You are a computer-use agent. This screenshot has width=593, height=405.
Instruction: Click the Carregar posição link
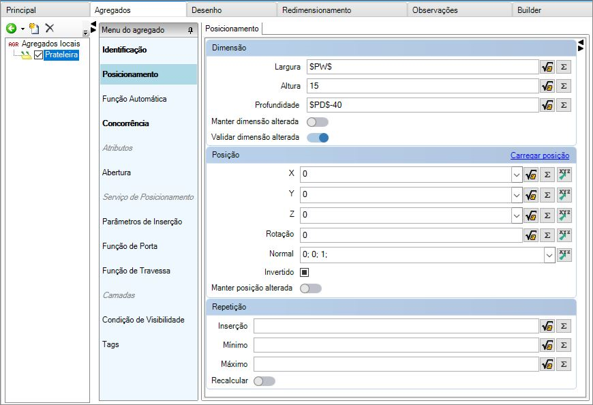click(540, 155)
